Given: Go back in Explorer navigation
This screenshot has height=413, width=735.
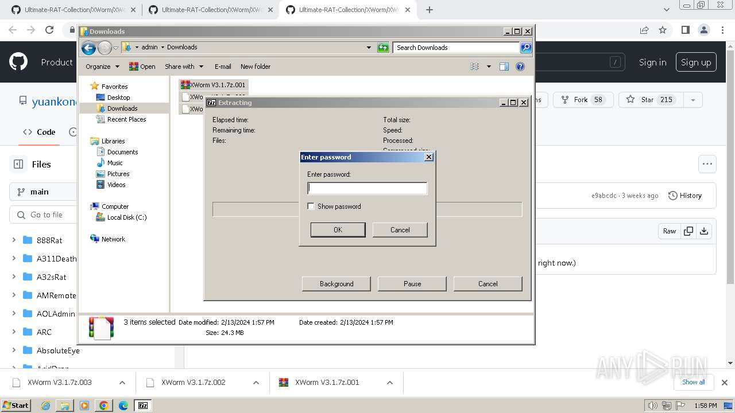Looking at the screenshot, I should click(88, 48).
